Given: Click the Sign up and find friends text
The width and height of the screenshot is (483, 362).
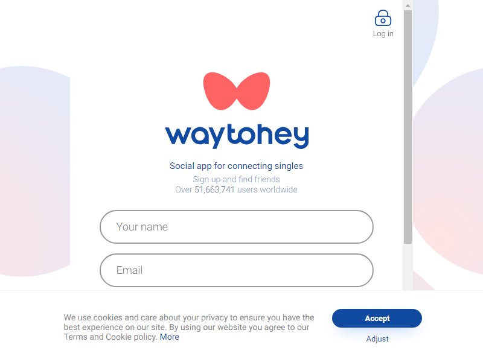Looking at the screenshot, I should pyautogui.click(x=236, y=179).
